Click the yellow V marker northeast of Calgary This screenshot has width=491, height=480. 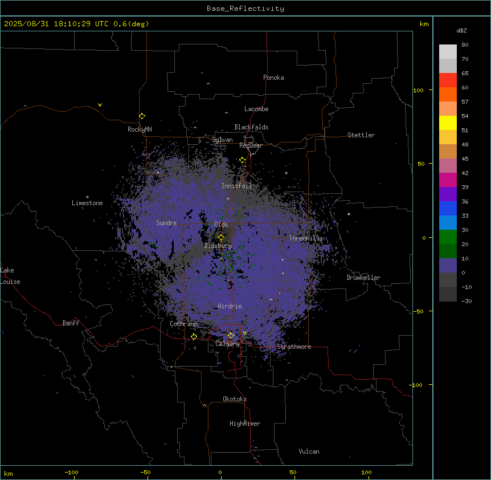point(244,333)
